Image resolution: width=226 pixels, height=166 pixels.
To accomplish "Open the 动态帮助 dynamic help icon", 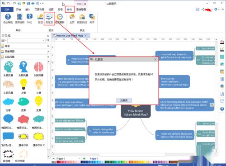I will point(8,17).
